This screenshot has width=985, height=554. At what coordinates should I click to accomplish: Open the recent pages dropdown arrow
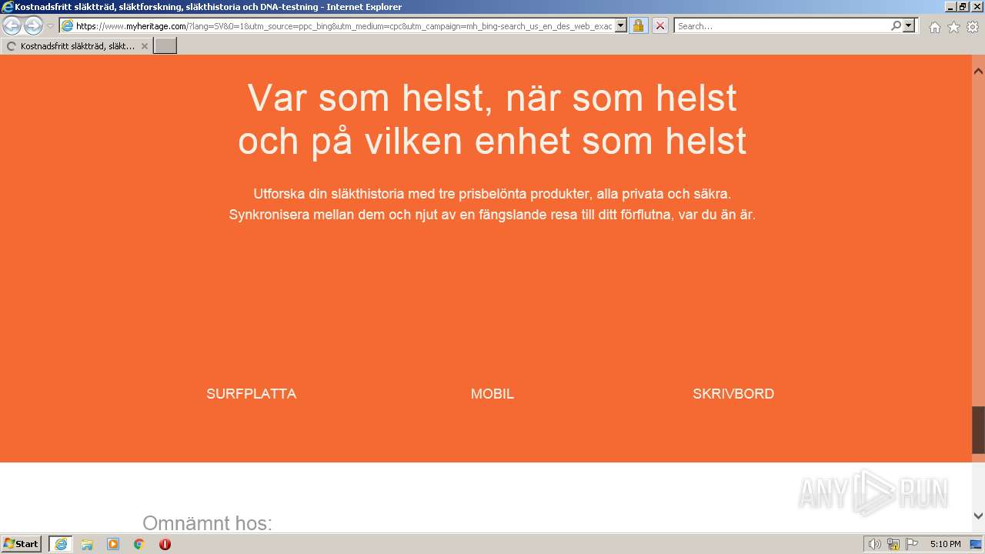pyautogui.click(x=51, y=26)
